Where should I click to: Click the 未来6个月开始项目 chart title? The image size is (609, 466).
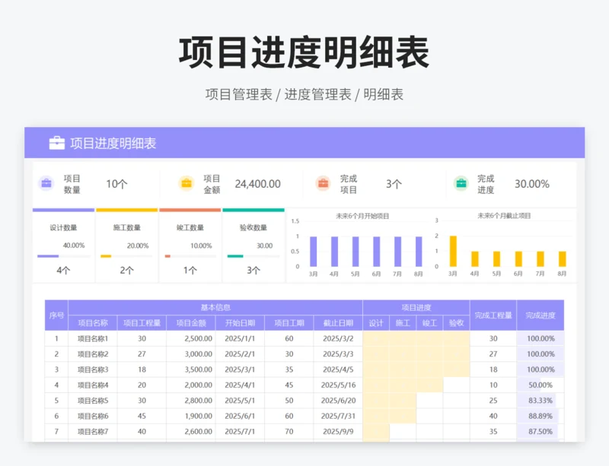point(362,216)
